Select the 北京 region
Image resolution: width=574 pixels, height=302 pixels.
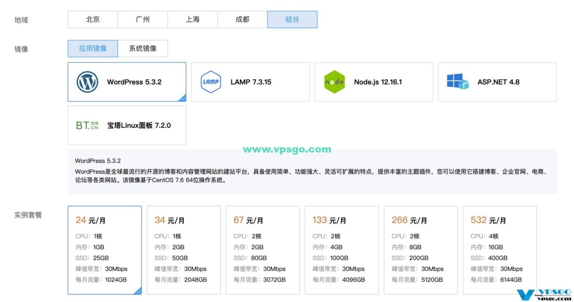93,20
